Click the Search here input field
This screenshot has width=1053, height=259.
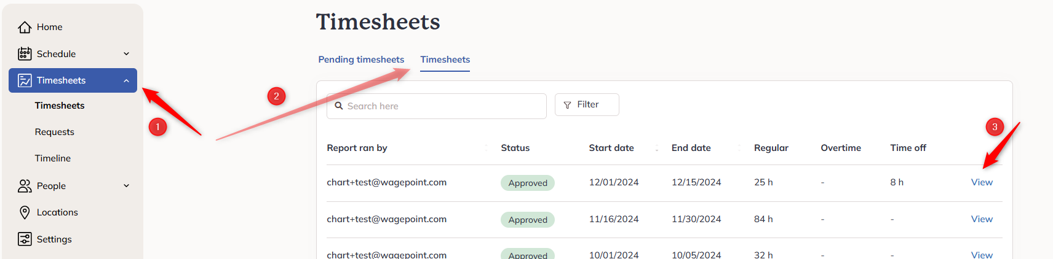pyautogui.click(x=437, y=106)
